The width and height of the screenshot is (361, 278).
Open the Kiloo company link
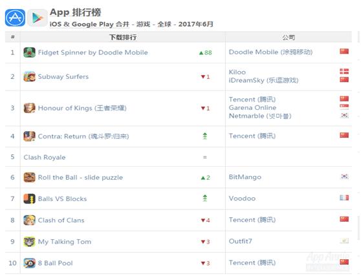tap(237, 72)
